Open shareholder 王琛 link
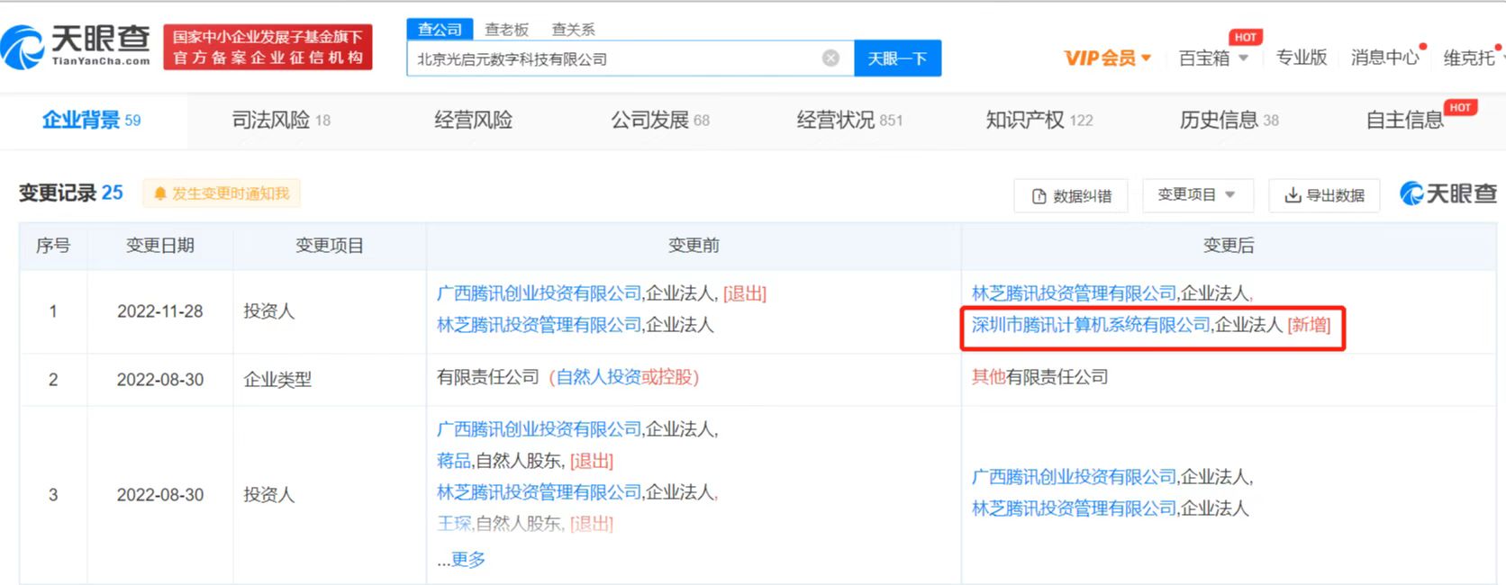1506x585 pixels. coord(454,524)
